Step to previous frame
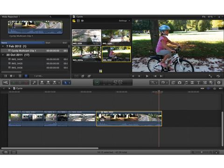 click(133, 76)
